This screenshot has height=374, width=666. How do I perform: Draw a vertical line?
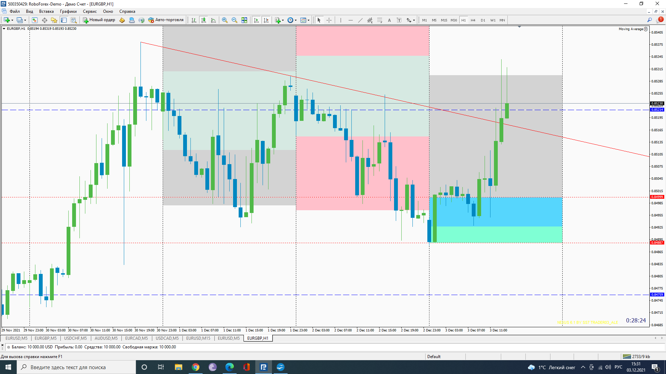coord(341,20)
